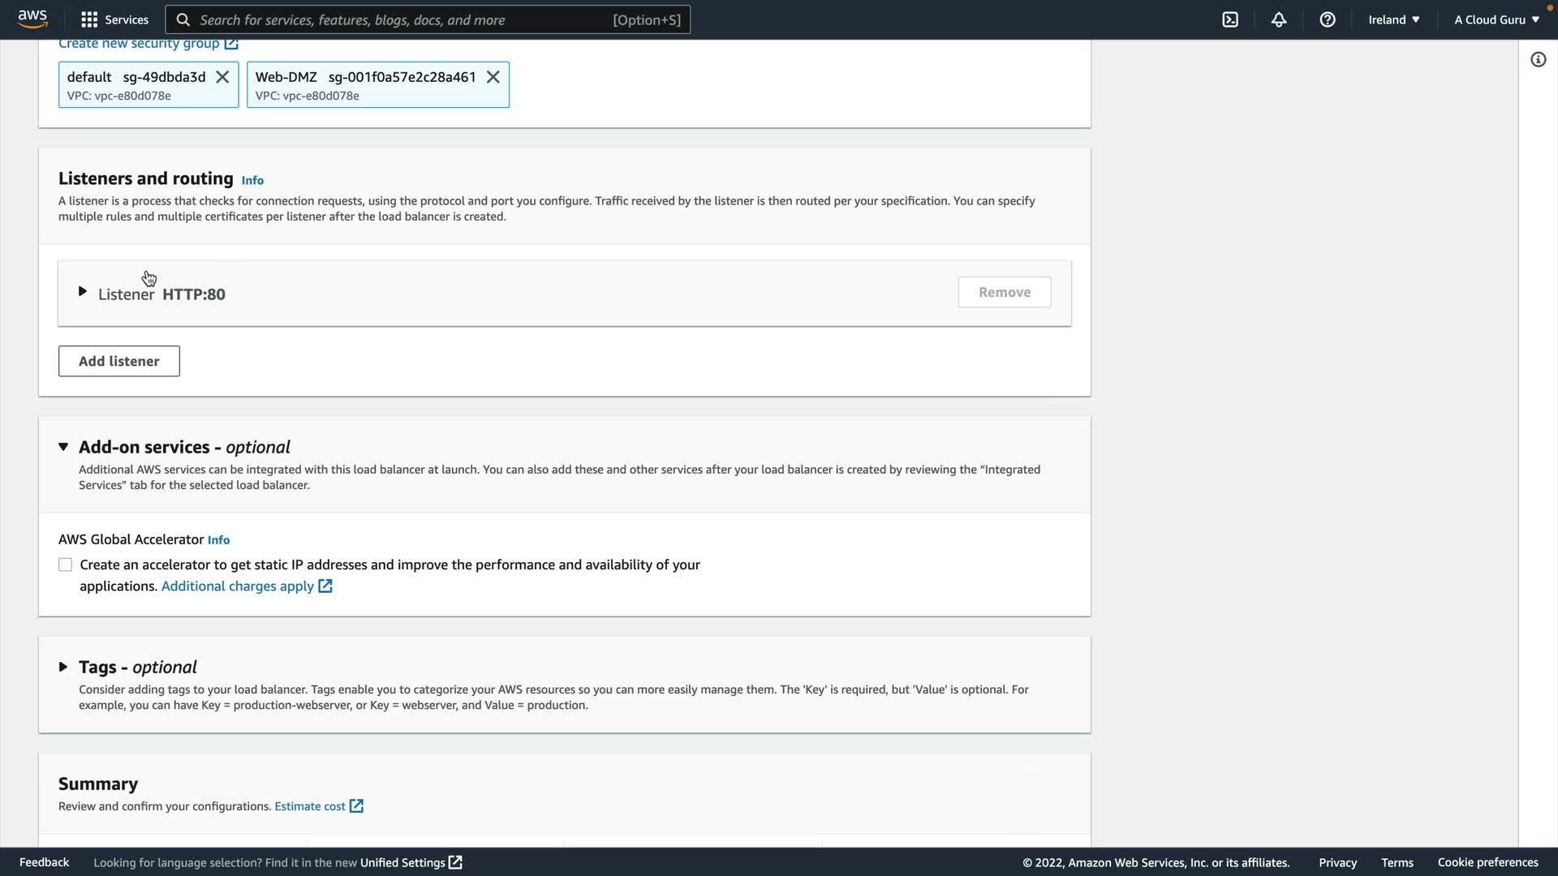
Task: Enable the Global Accelerator checkbox
Action: [x=65, y=565]
